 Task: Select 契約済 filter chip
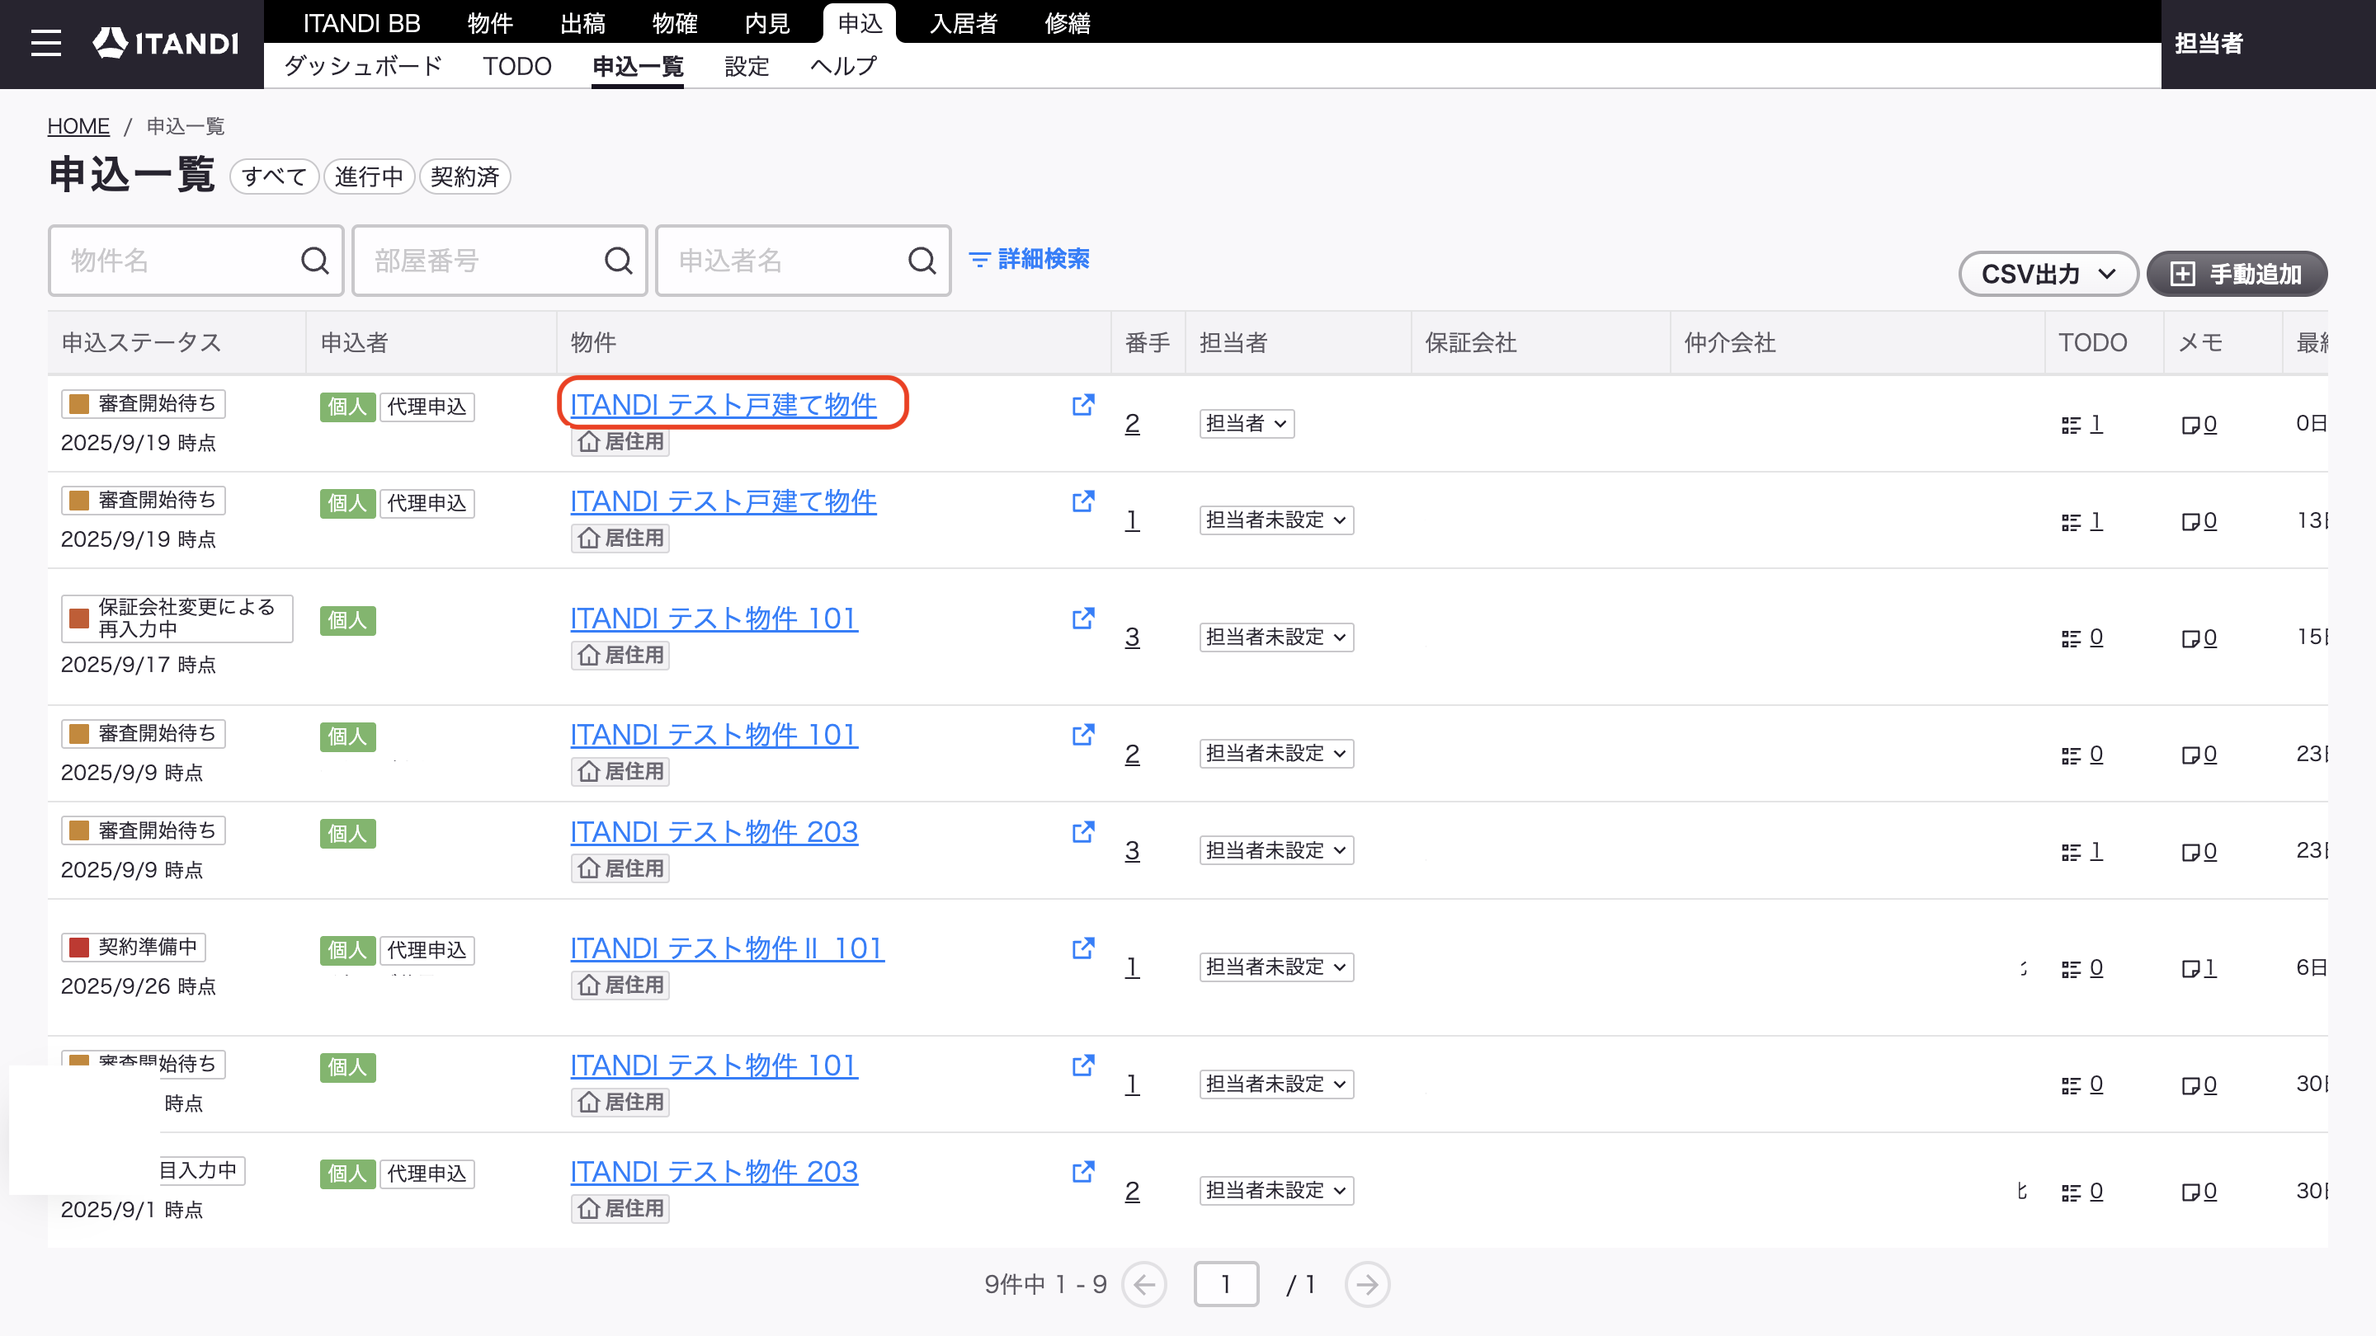pyautogui.click(x=464, y=177)
